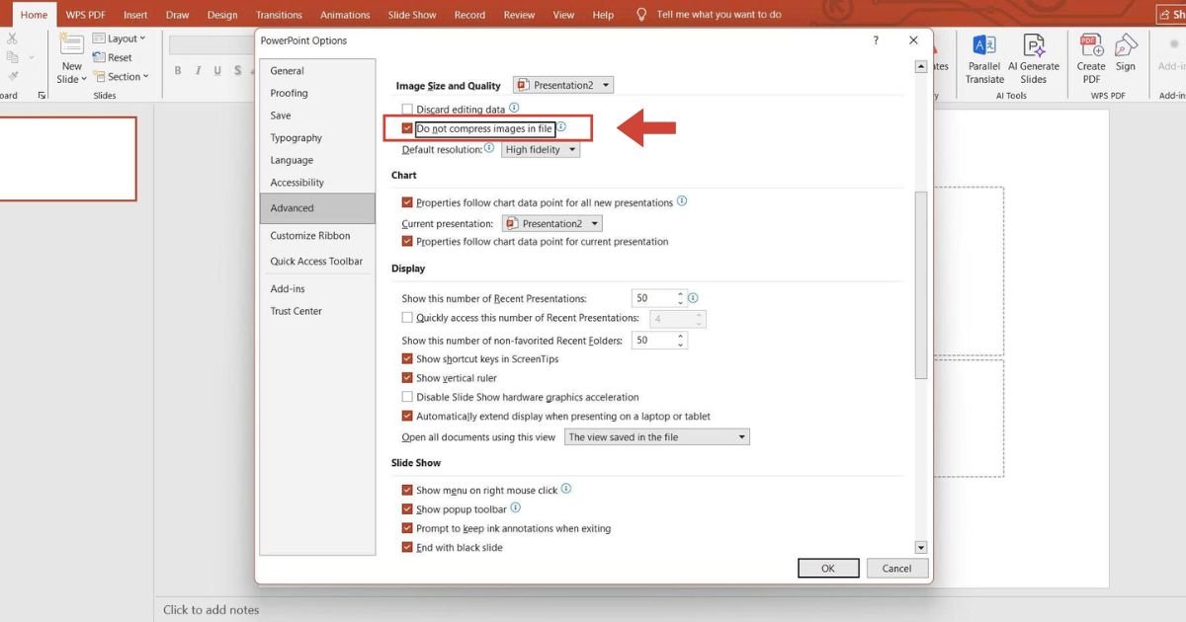Click the scrollbar down arrow in dialog
This screenshot has width=1186, height=622.
click(921, 547)
